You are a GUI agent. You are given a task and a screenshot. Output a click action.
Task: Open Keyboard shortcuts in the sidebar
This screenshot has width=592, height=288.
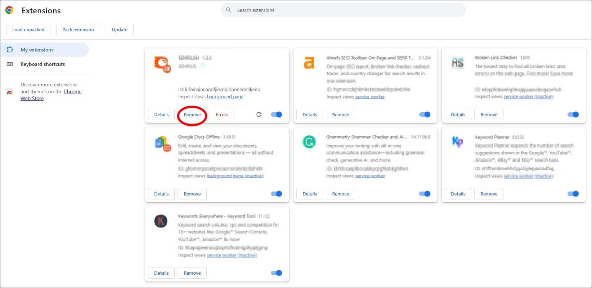click(42, 64)
